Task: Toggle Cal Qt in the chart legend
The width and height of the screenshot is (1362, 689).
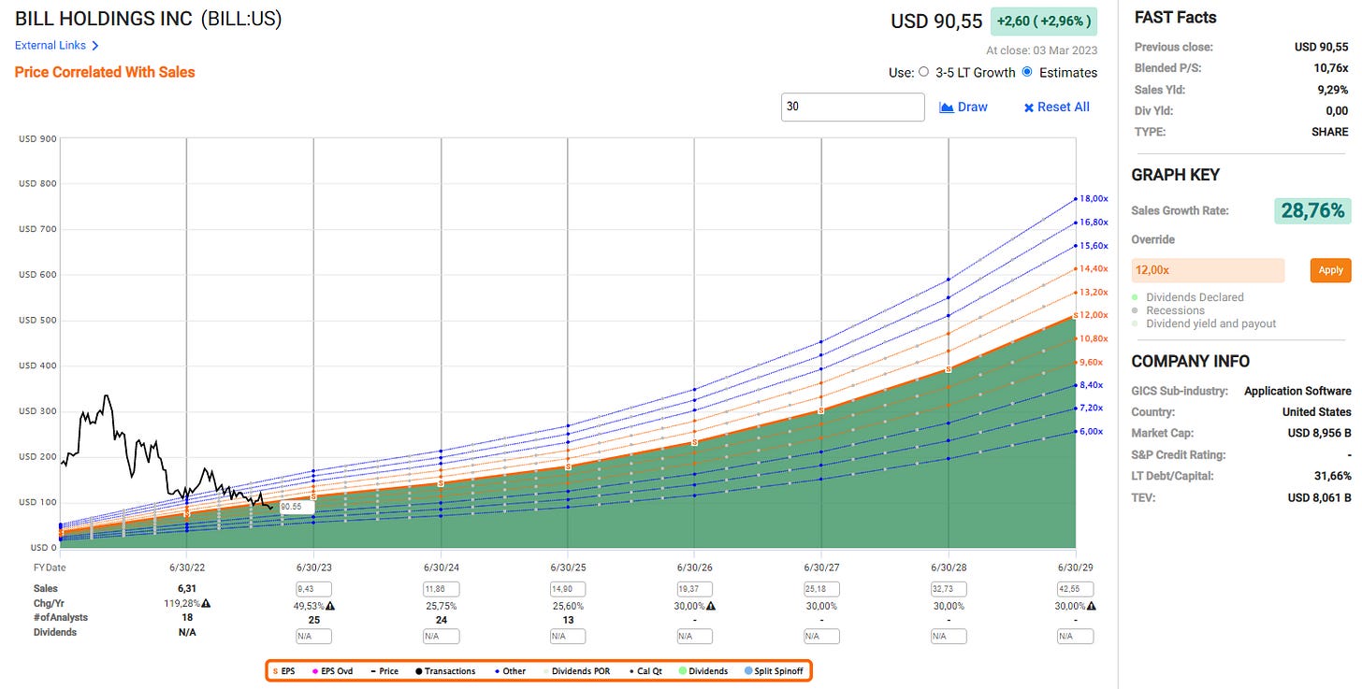Action: click(647, 671)
